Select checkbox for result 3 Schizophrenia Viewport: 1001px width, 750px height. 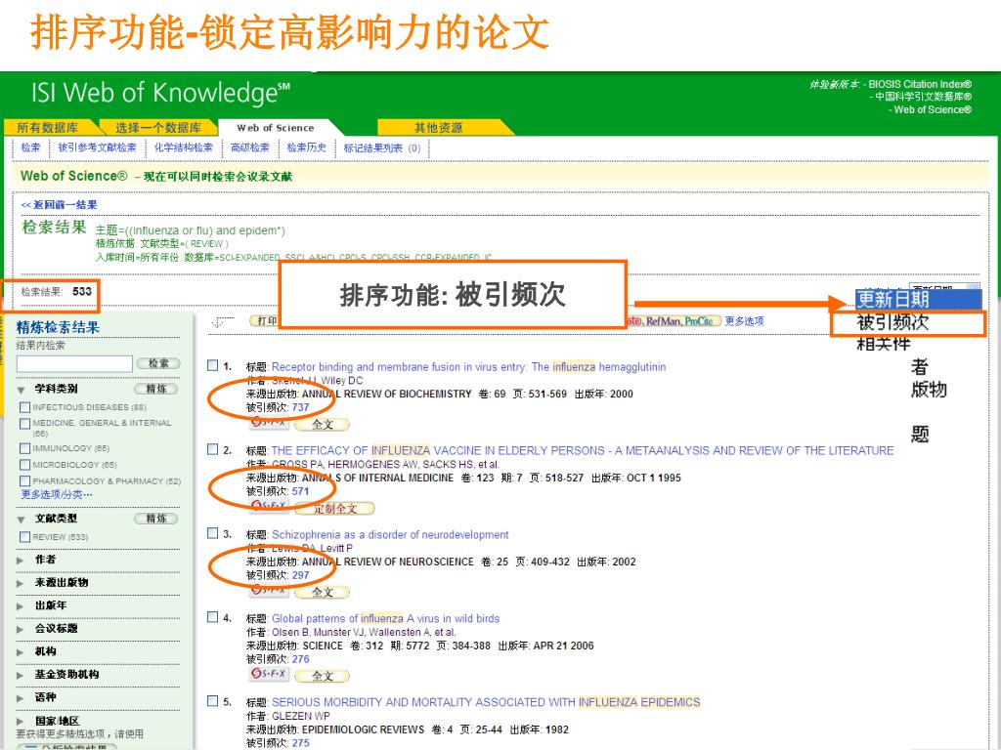[x=212, y=533]
